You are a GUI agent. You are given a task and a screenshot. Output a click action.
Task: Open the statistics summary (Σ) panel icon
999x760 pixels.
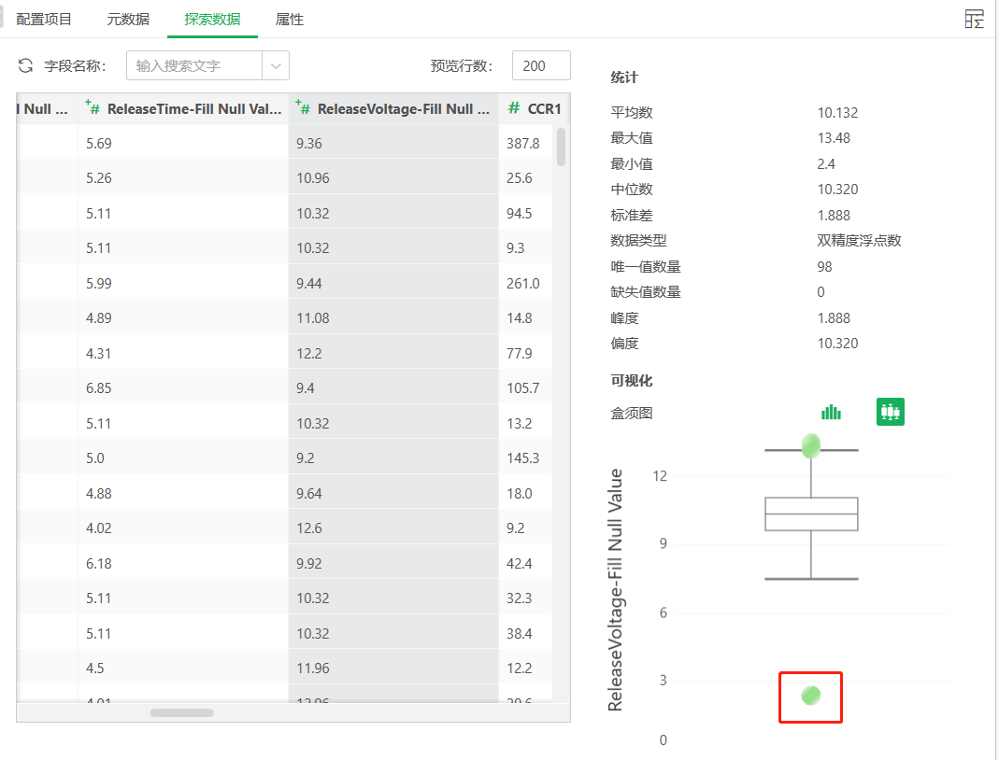(x=974, y=19)
